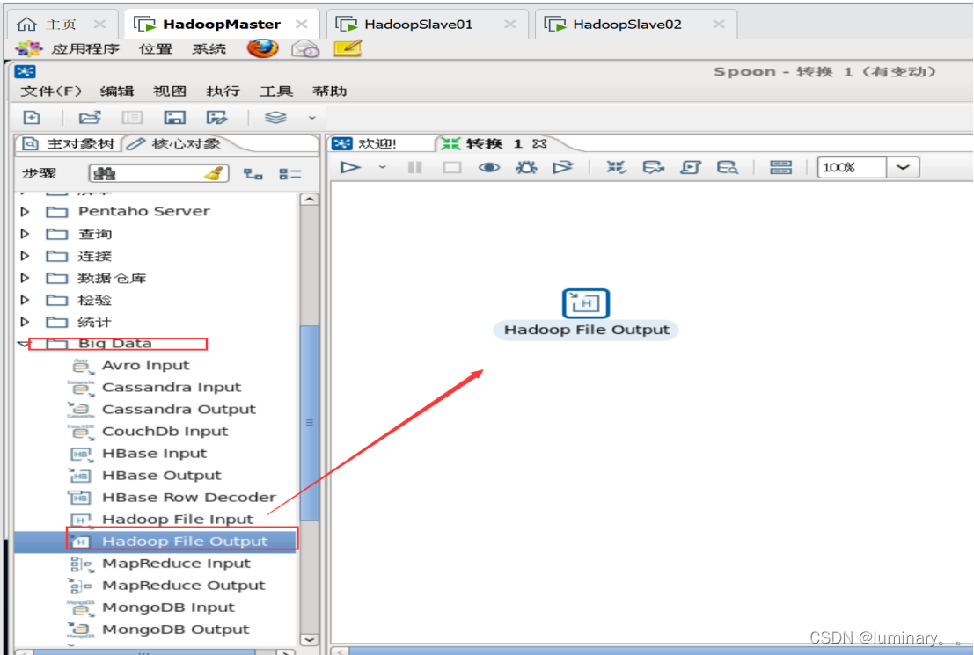Save the transformation with the save icon
The image size is (974, 655).
click(174, 117)
